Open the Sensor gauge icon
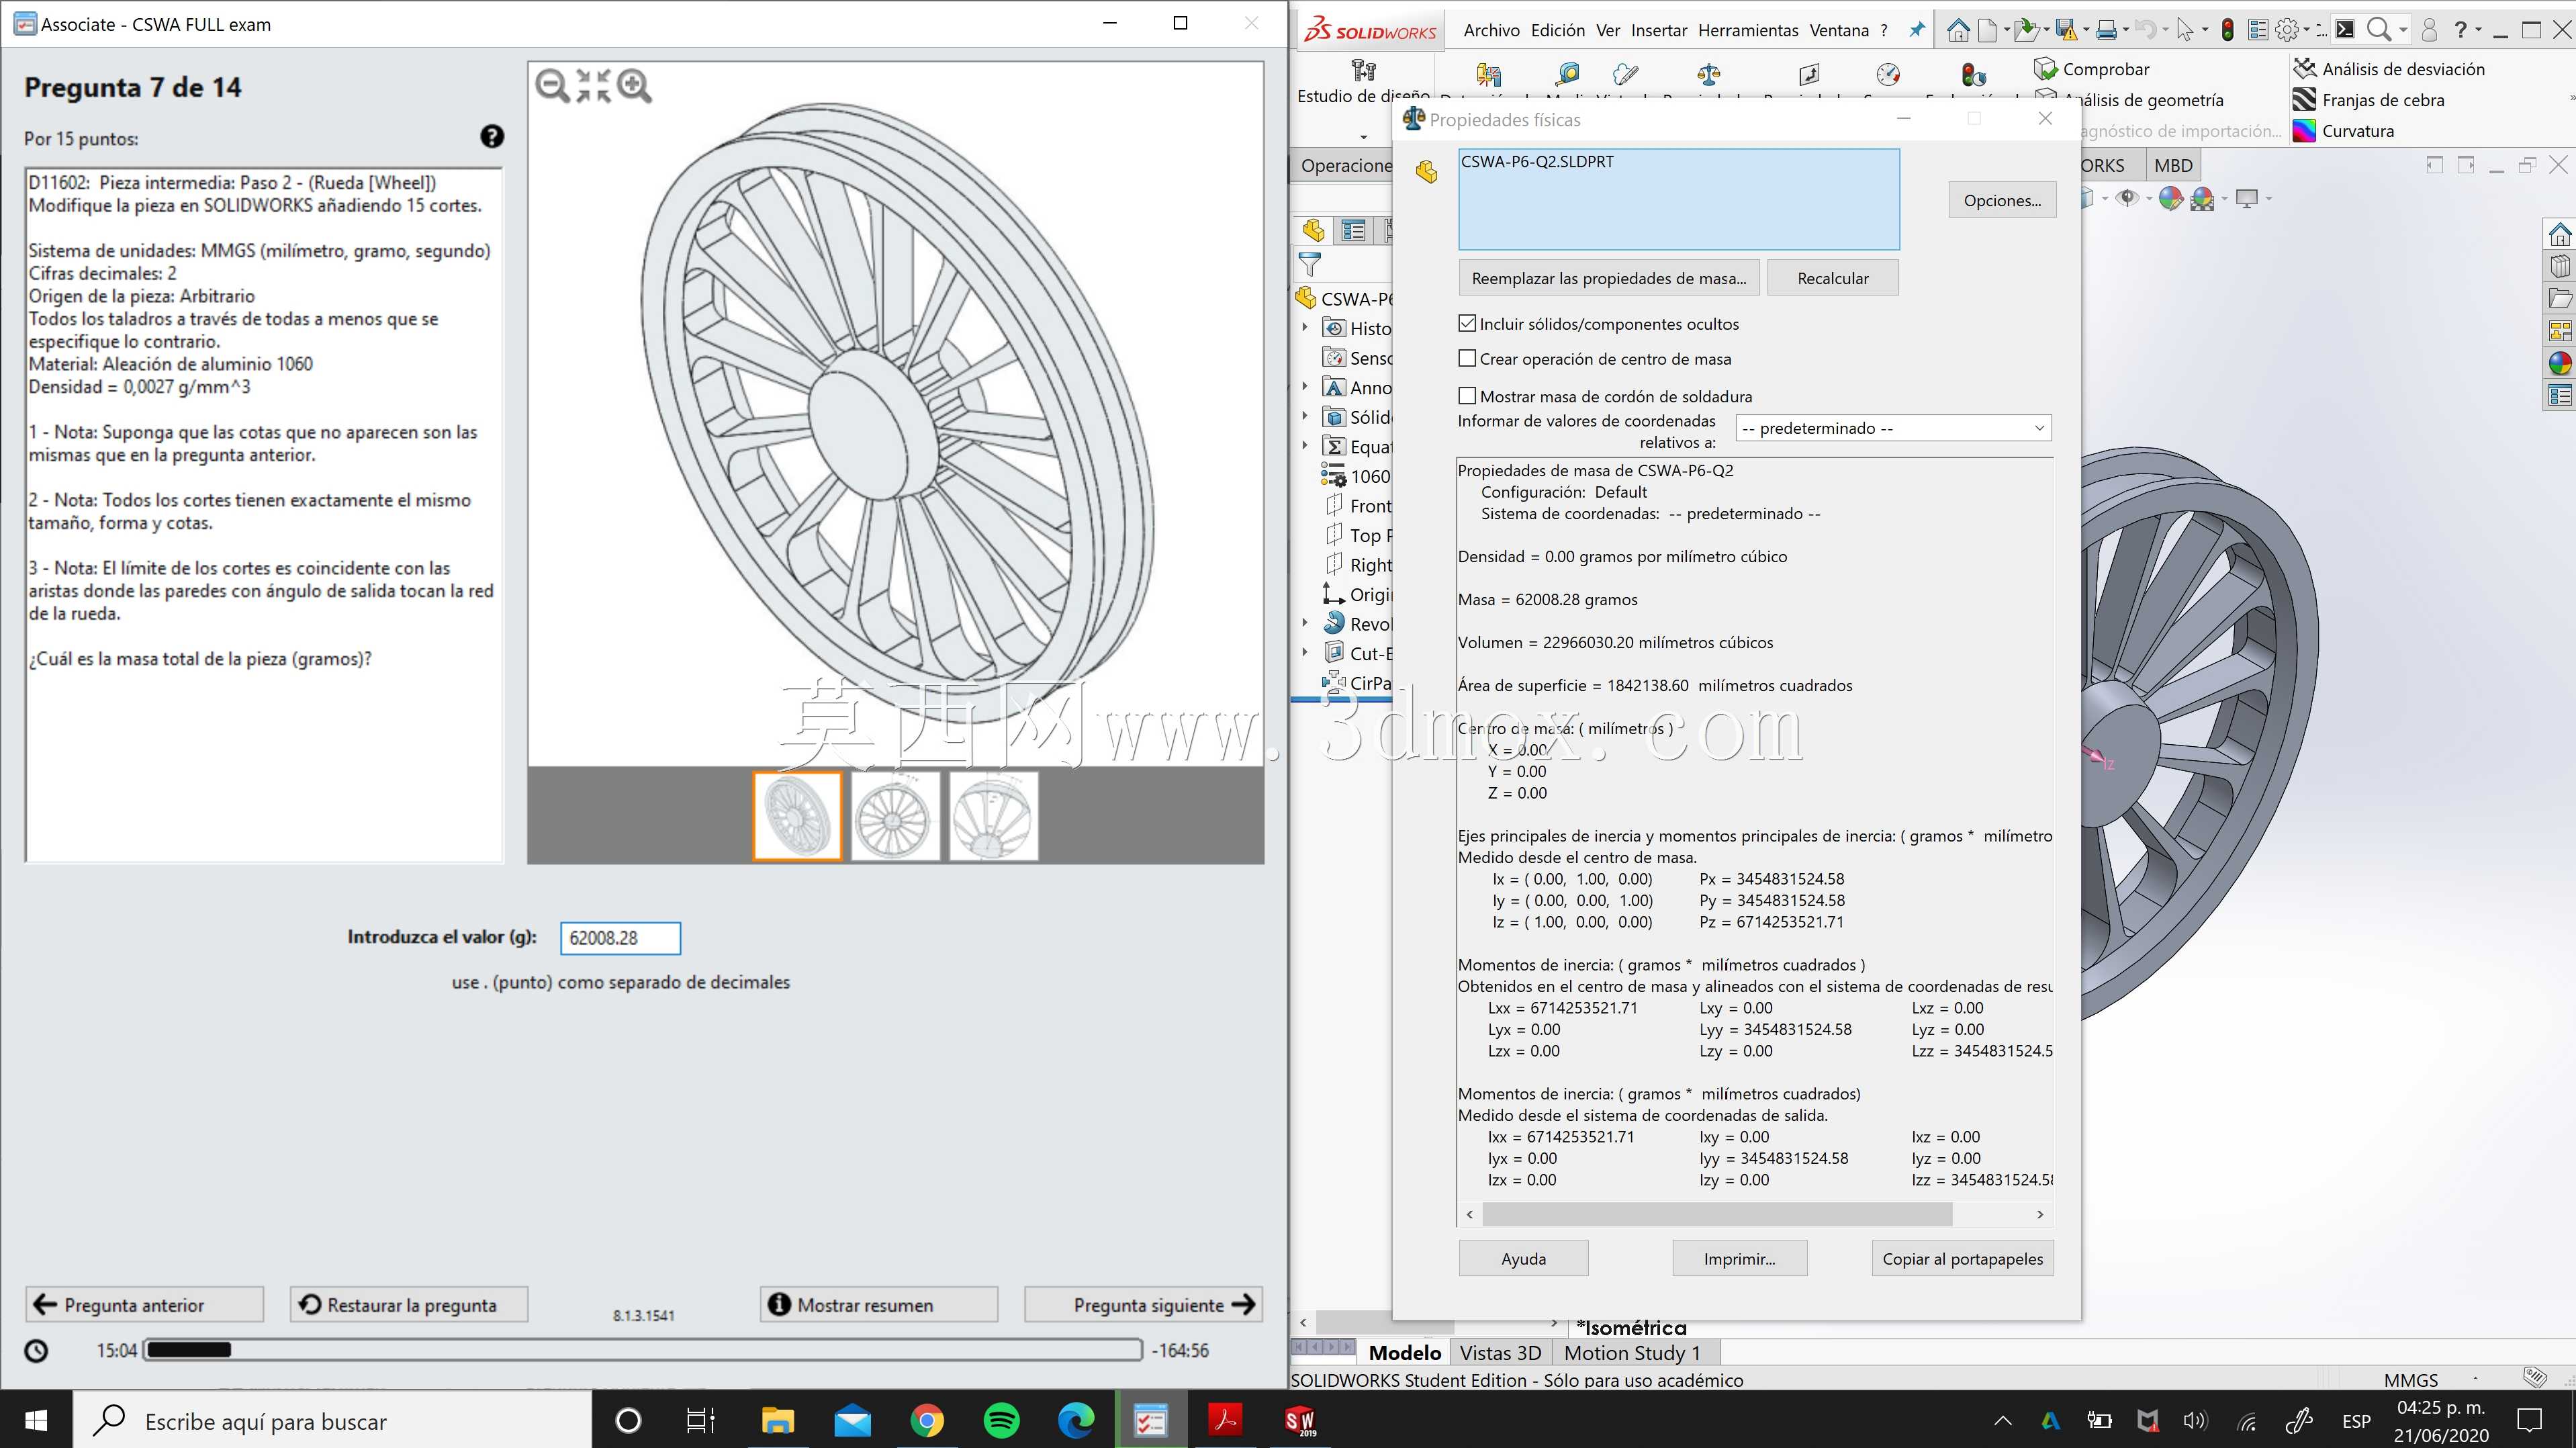 1888,74
